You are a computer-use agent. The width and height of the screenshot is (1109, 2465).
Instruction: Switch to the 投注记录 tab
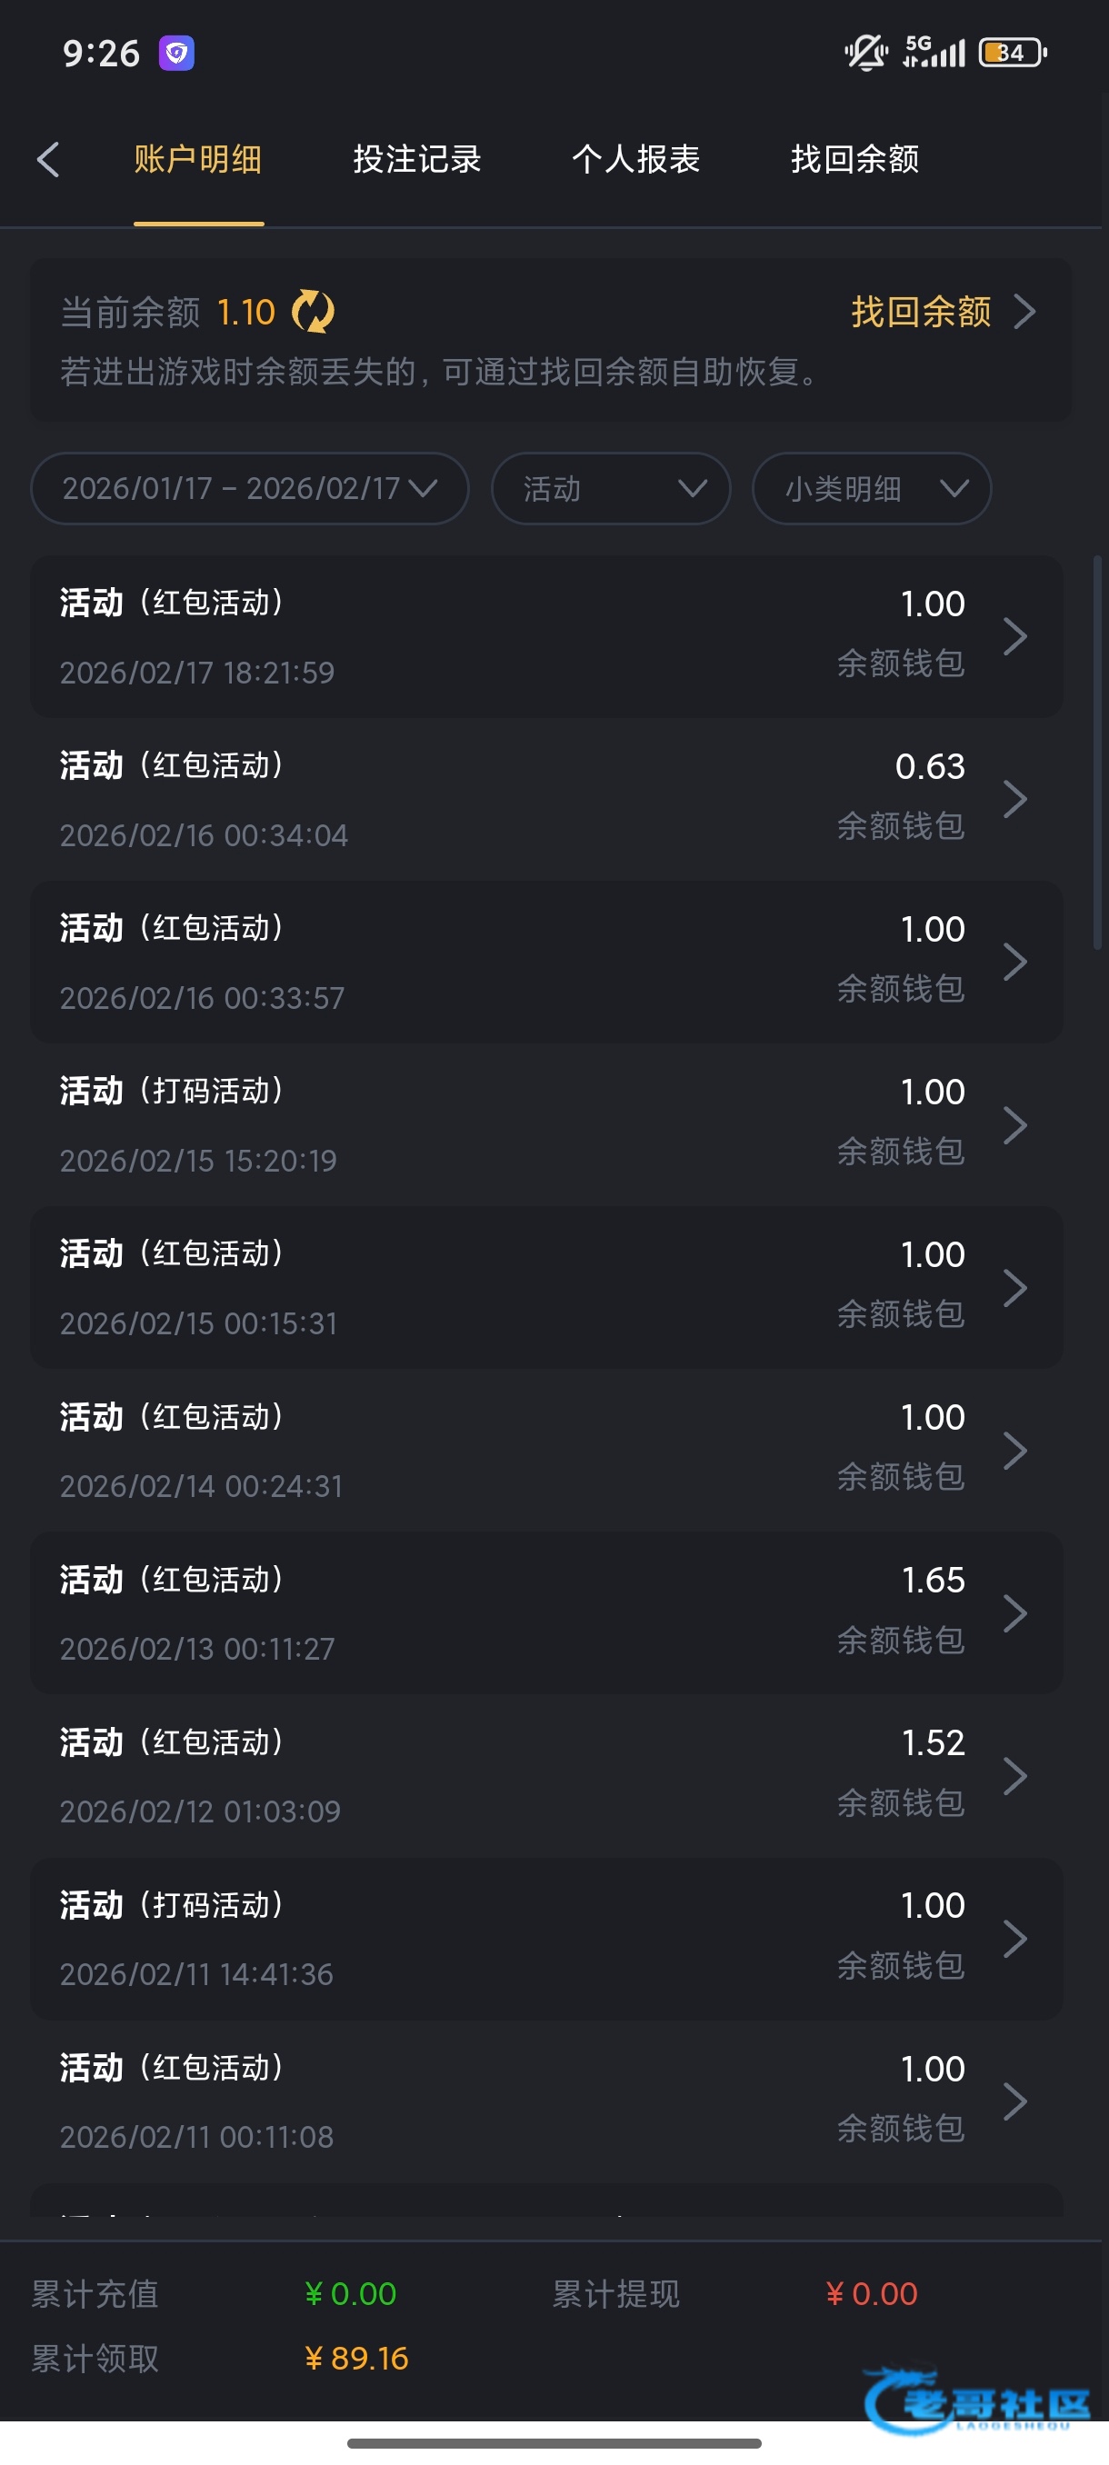pyautogui.click(x=417, y=160)
